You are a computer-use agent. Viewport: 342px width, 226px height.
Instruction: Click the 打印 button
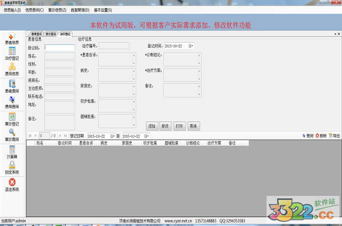[179, 126]
